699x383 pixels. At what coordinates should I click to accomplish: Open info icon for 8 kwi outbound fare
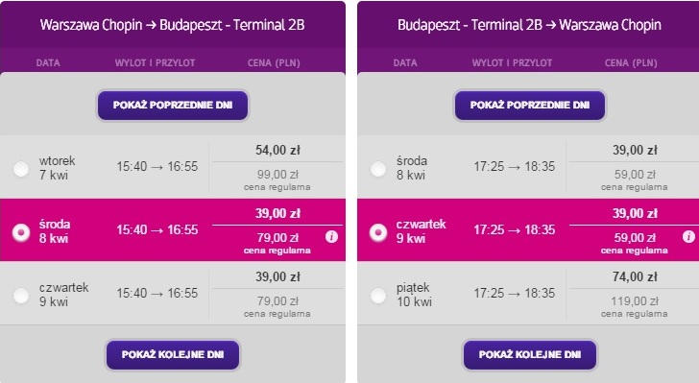point(331,236)
